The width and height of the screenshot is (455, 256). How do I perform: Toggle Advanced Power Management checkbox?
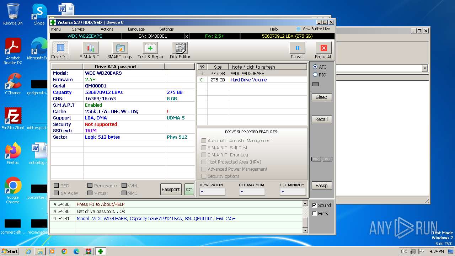[204, 169]
